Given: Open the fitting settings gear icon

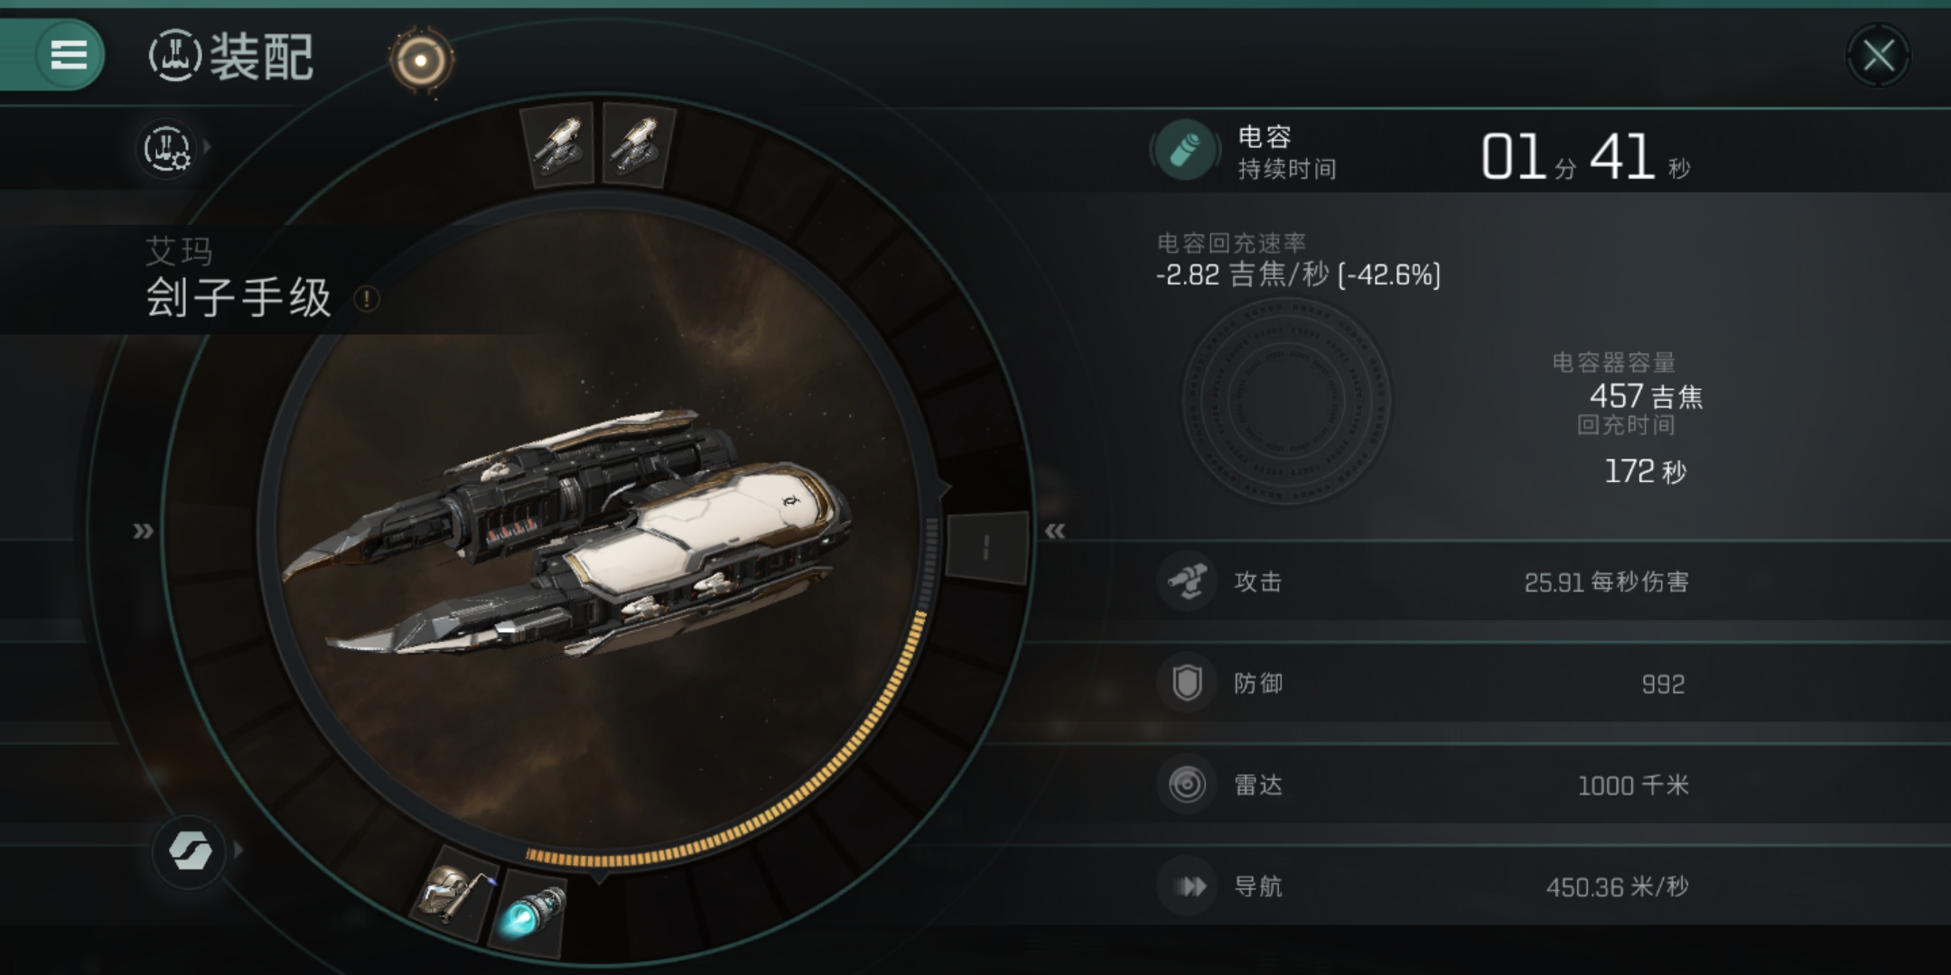Looking at the screenshot, I should pos(167,148).
